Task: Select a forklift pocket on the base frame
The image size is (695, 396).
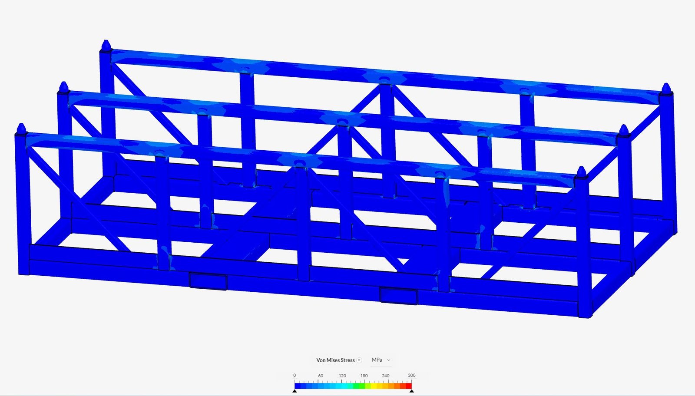Action: pyautogui.click(x=207, y=280)
